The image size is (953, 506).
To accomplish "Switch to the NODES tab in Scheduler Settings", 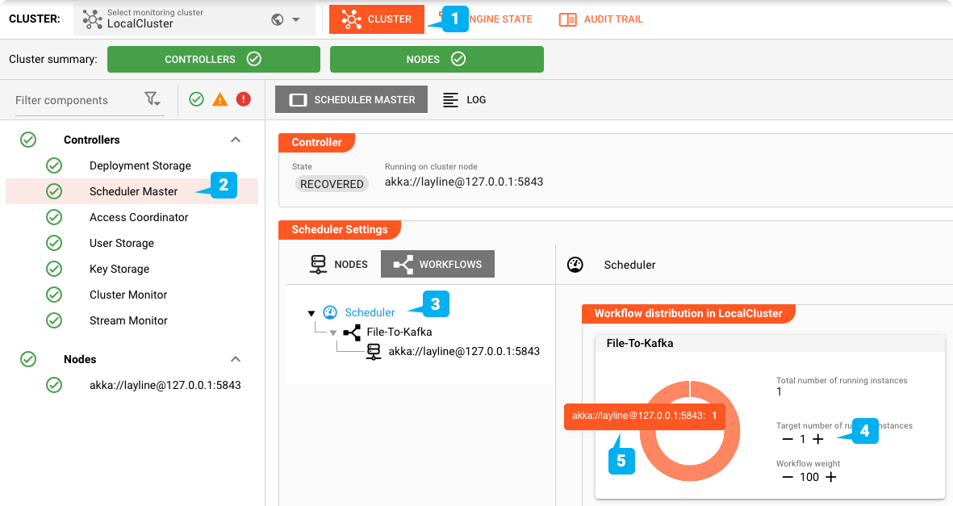I will 340,263.
